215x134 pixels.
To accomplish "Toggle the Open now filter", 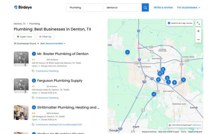I will pyautogui.click(x=25, y=37).
